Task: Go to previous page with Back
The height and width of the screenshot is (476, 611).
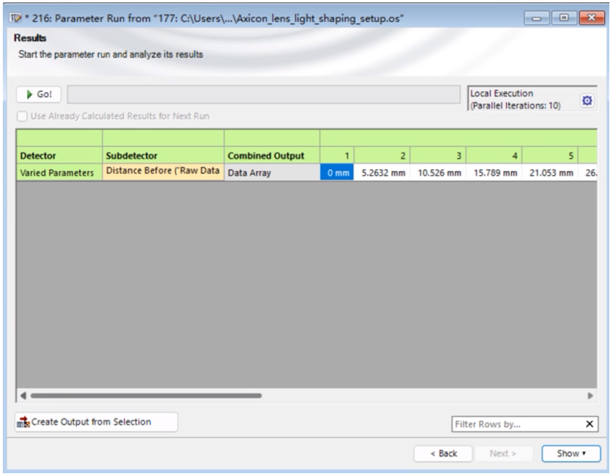Action: (443, 454)
